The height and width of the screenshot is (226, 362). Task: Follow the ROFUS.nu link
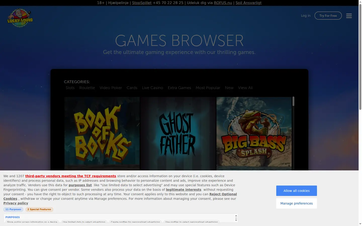pyautogui.click(x=223, y=3)
